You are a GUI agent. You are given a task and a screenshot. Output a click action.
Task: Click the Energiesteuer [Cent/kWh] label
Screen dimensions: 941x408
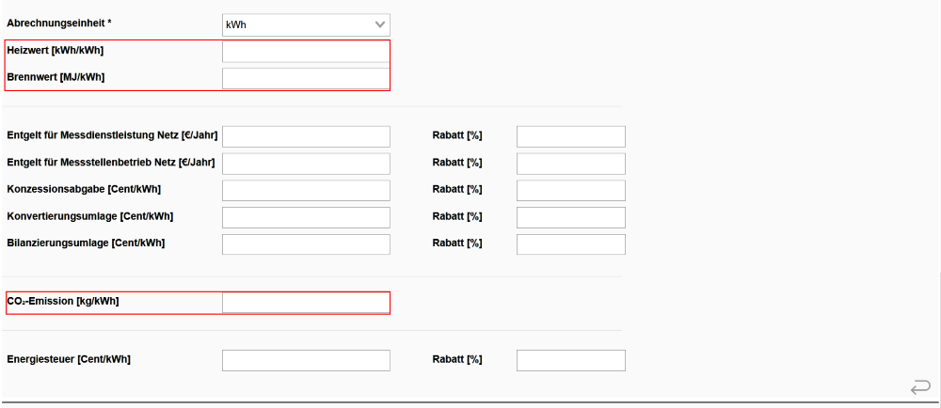(x=69, y=359)
